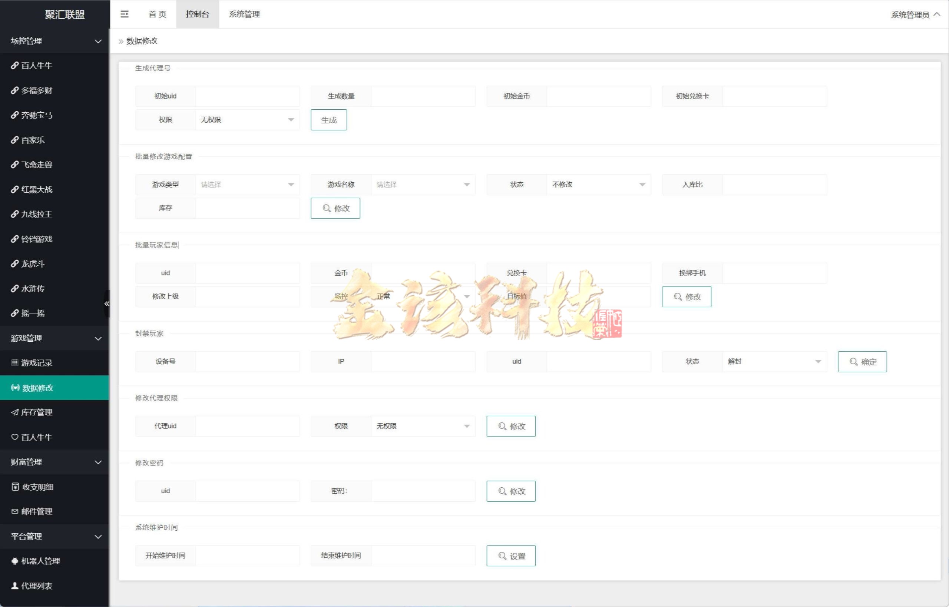Open the 权限 dropdown in 修改代理权限
Viewport: 949px width, 607px height.
coord(423,427)
